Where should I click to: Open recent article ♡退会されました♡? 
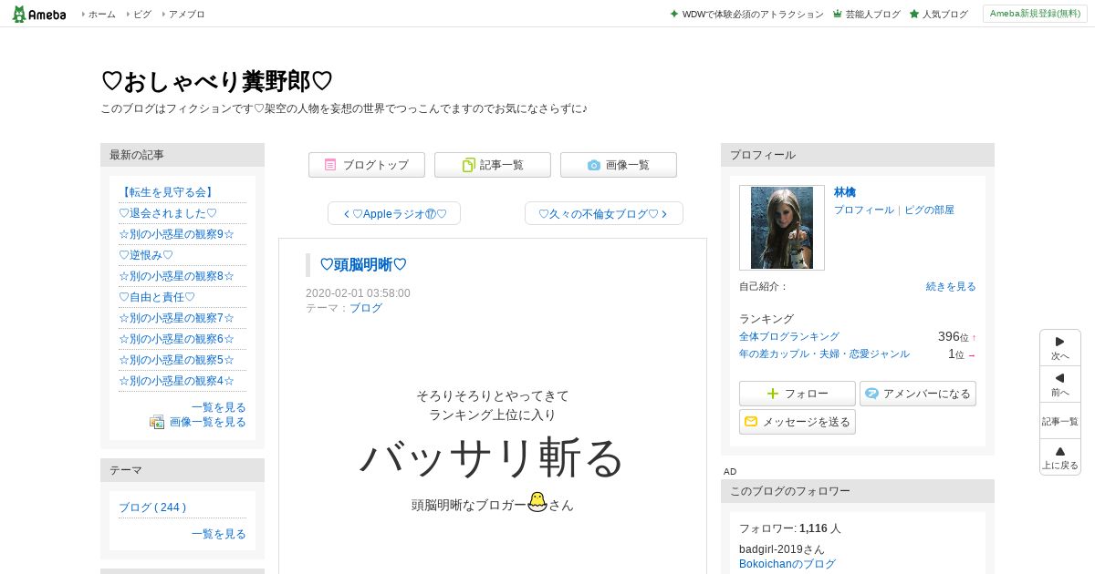(x=168, y=213)
